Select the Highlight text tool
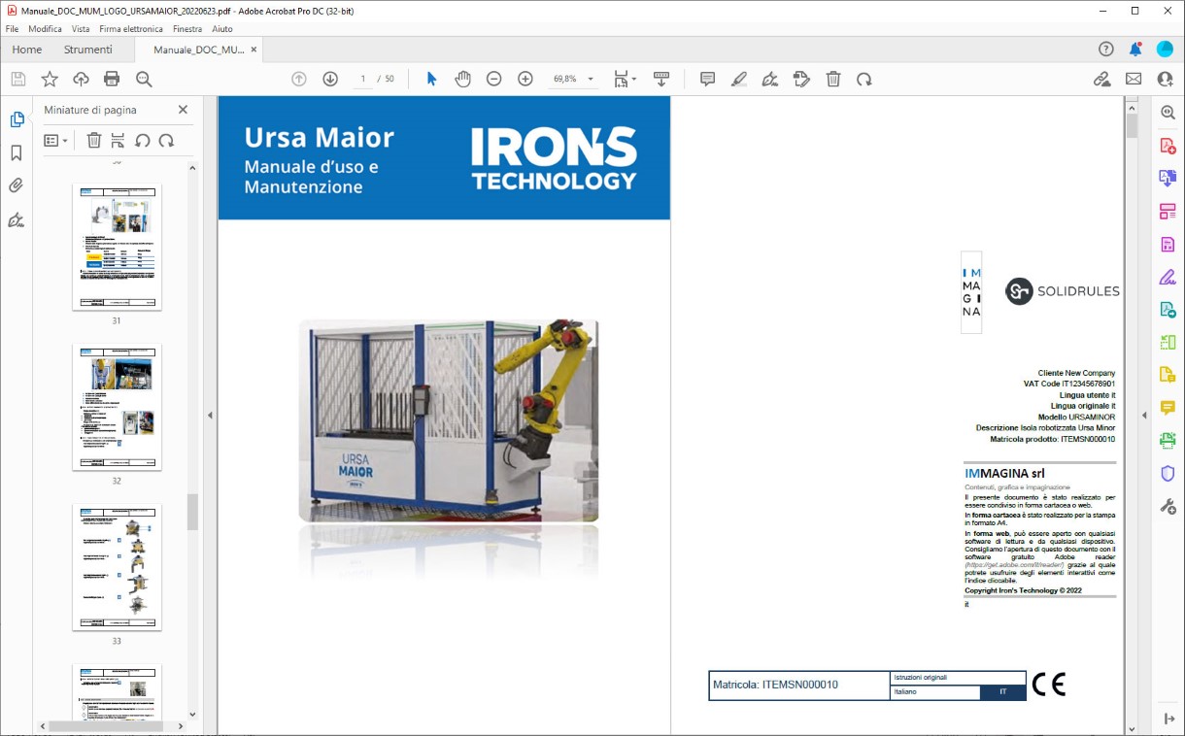1185x736 pixels. (739, 79)
